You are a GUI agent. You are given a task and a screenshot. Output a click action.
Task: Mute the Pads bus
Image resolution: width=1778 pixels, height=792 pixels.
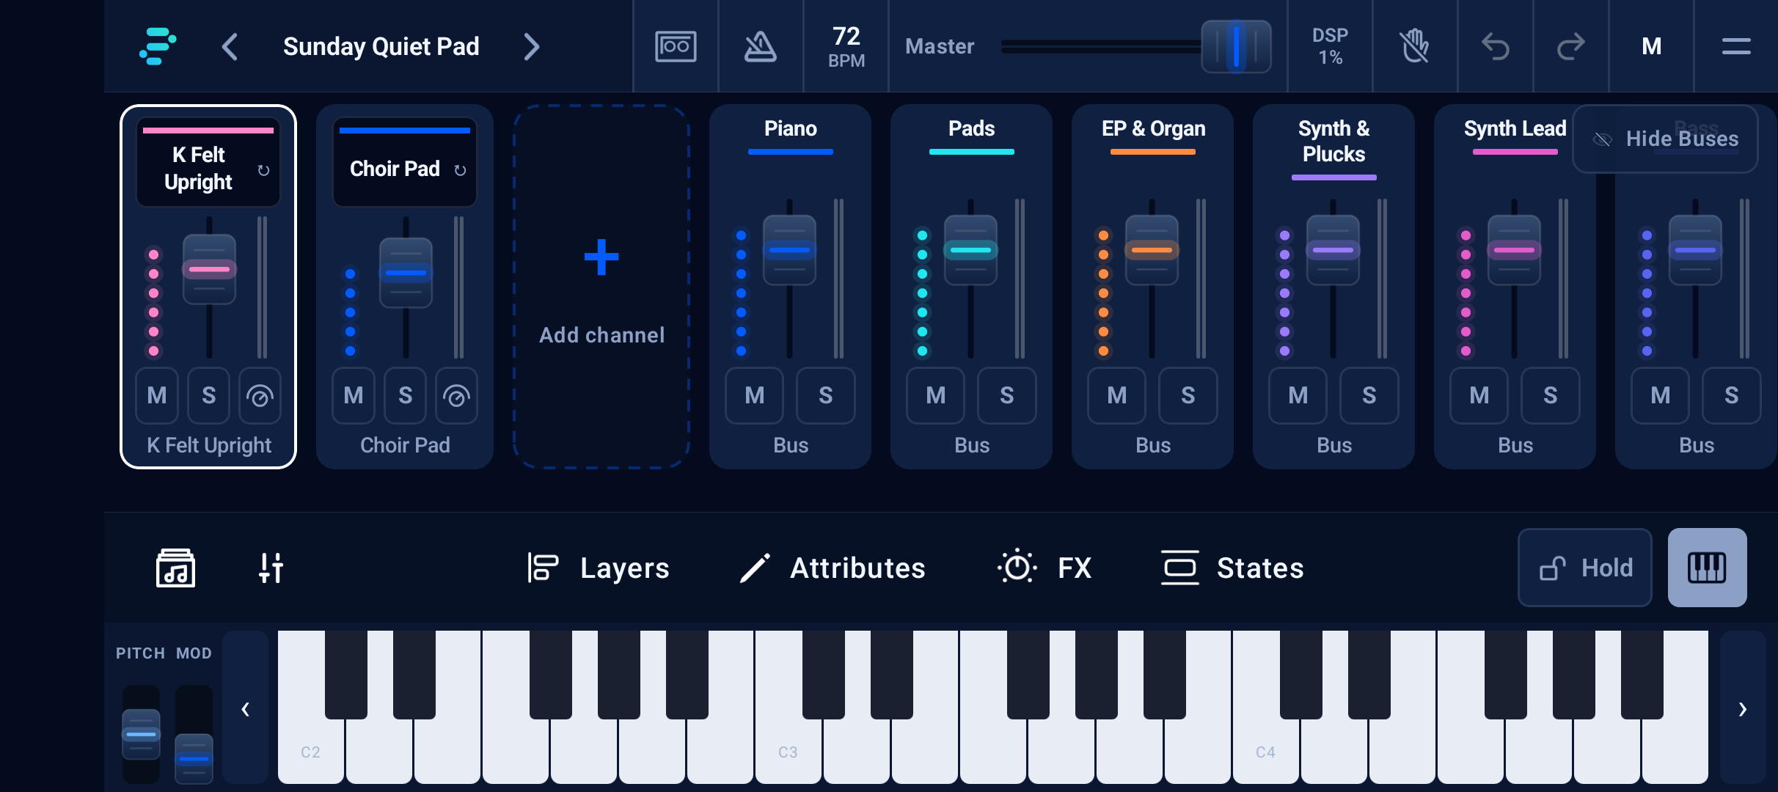coord(935,396)
